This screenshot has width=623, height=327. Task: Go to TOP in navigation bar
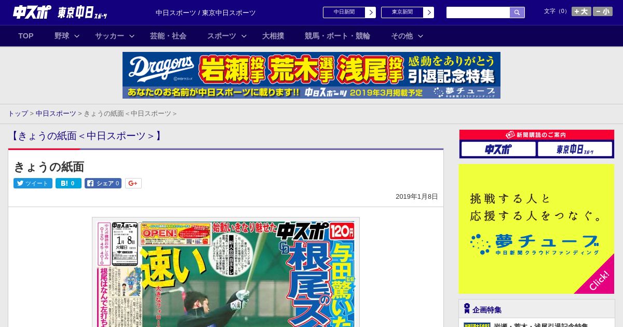[x=26, y=36]
